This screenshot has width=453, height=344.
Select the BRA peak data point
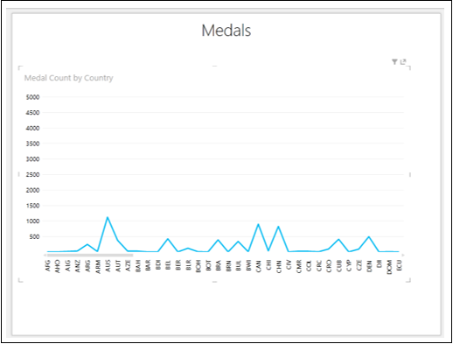coord(218,240)
